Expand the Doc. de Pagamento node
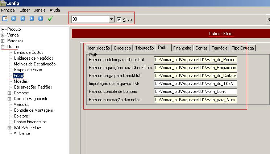The width and height of the screenshot is (270, 154). tap(9, 99)
